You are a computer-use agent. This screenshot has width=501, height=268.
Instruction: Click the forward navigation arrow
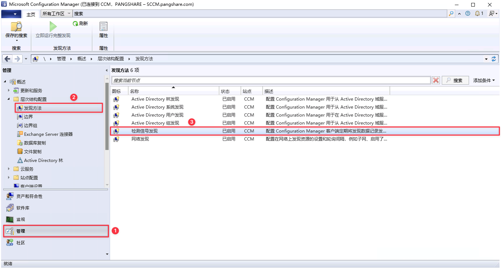17,59
